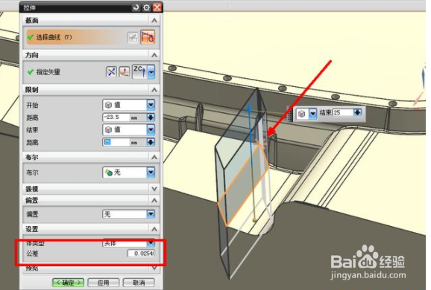
Task: Click the curve selection icon
Action: click(148, 37)
